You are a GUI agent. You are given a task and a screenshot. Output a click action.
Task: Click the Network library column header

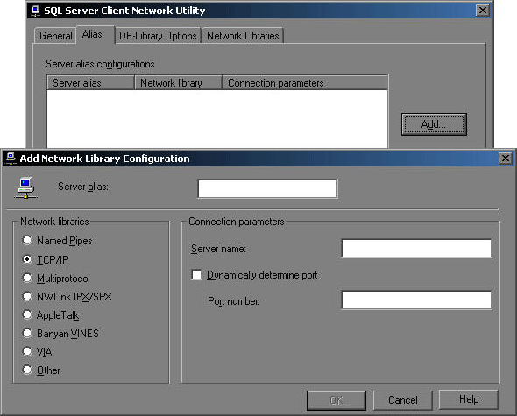coord(179,82)
